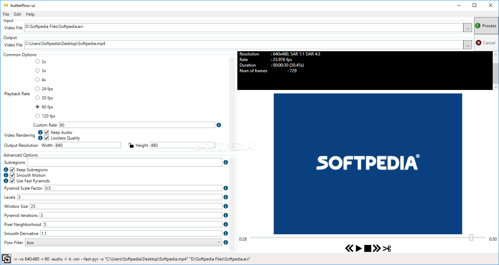The width and height of the screenshot is (499, 265).
Task: Click the Smooth Derivative field
Action: click(131, 234)
